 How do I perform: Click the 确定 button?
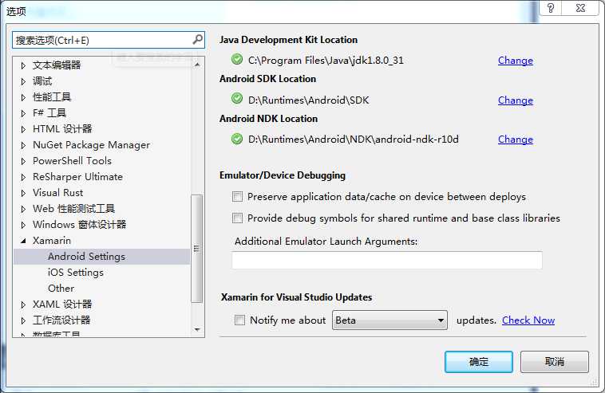coord(479,362)
